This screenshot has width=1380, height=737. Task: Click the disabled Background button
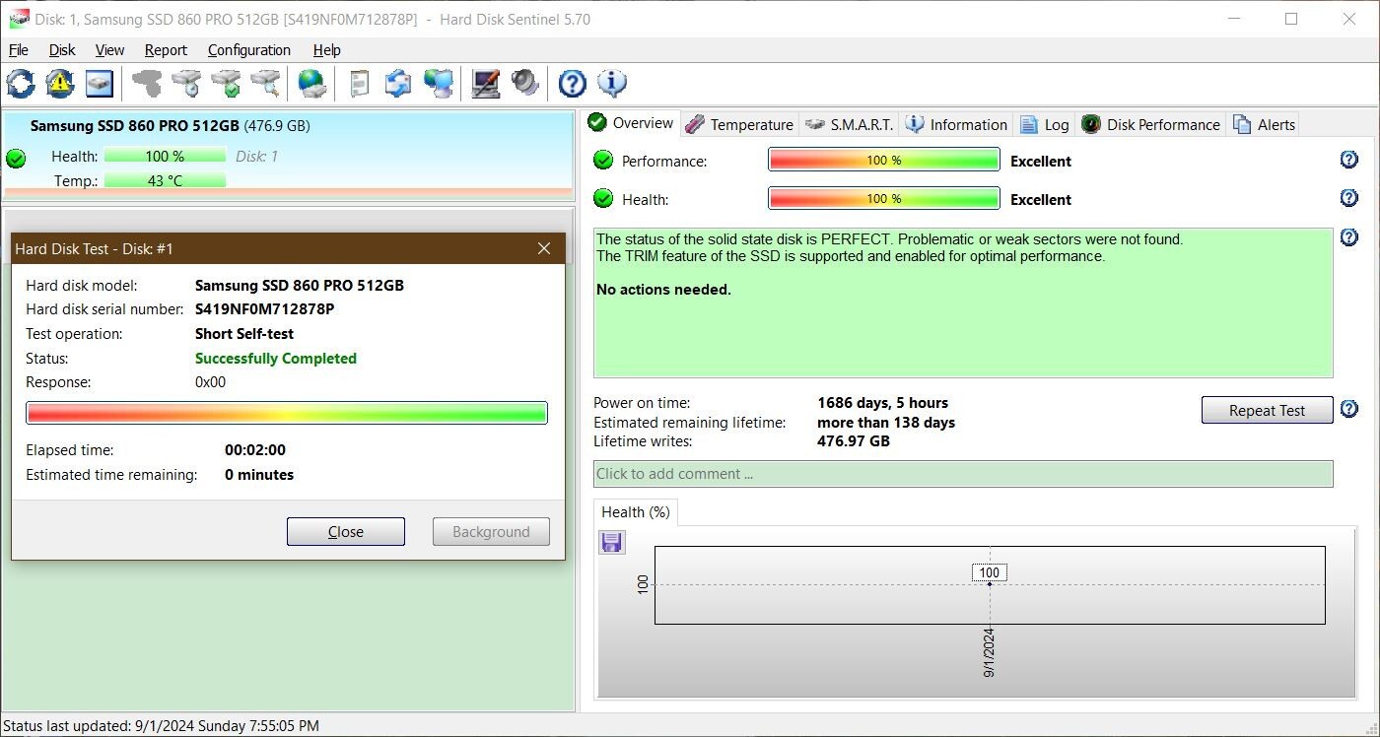point(491,531)
